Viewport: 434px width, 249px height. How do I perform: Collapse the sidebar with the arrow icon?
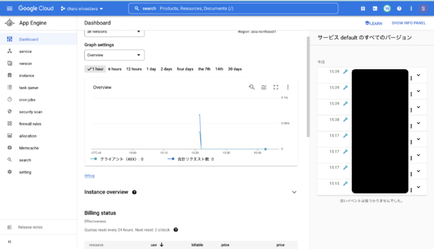[x=9, y=242]
